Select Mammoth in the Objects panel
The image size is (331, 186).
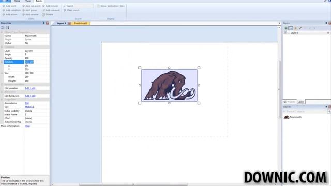click(293, 117)
